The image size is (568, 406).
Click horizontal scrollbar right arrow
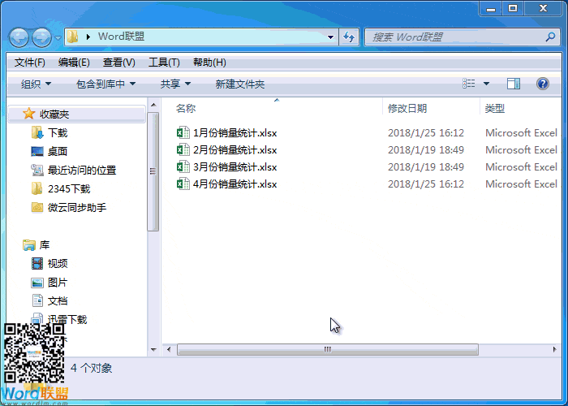click(554, 349)
